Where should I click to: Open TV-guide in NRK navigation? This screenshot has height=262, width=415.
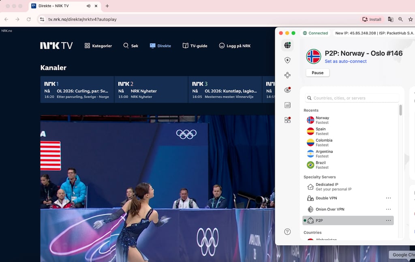click(x=195, y=45)
